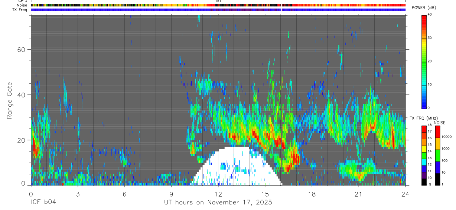Image resolution: width=456 pixels, height=210 pixels.
Task: Click the 18 hour tick label
Action: pyautogui.click(x=312, y=194)
